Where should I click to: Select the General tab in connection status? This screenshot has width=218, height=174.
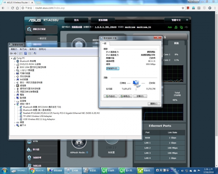(x=105, y=43)
